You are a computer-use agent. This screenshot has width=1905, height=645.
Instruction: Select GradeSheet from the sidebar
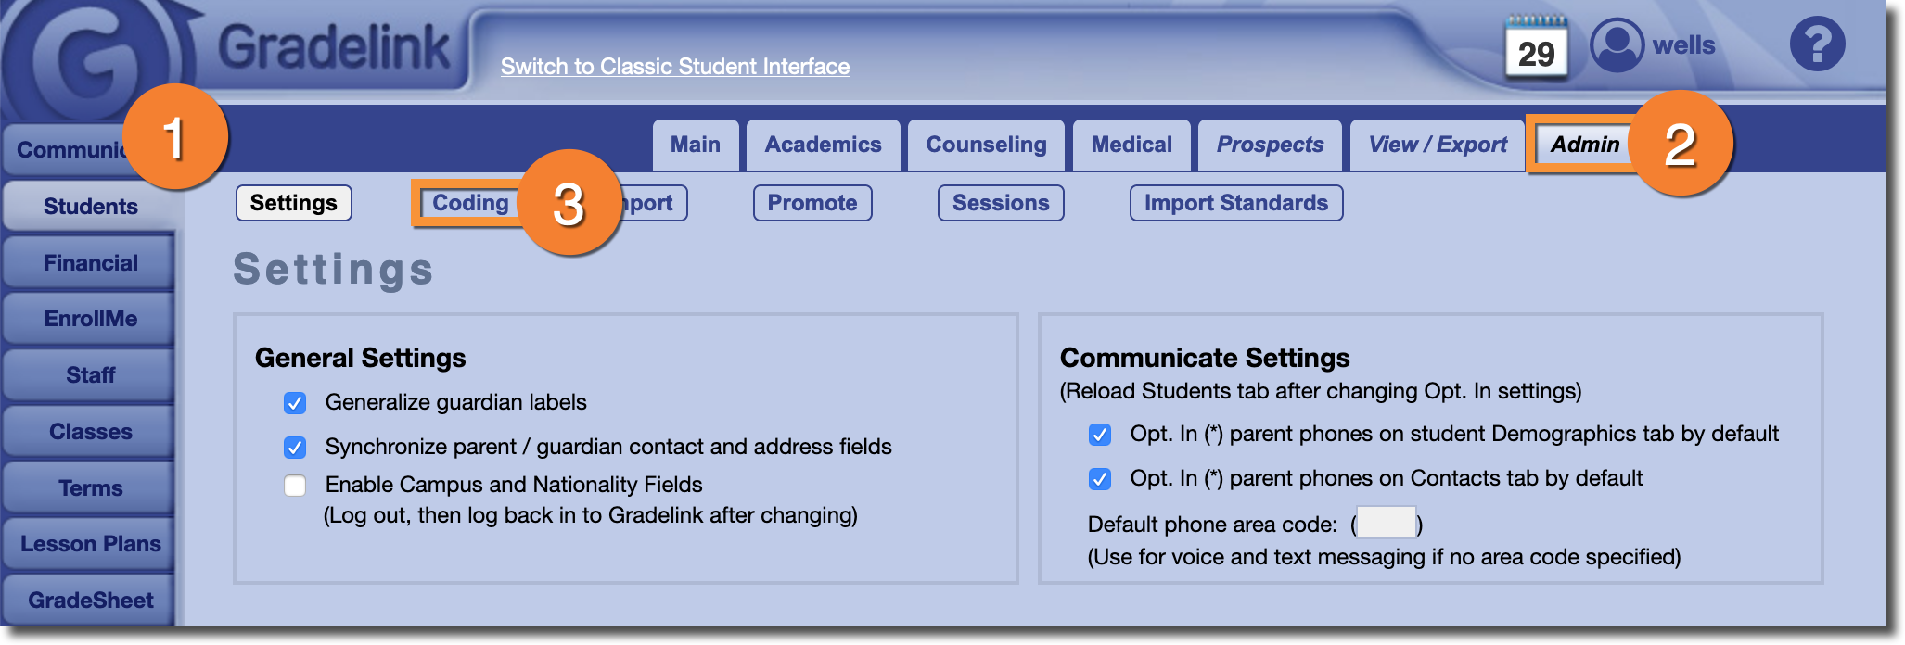pos(90,601)
